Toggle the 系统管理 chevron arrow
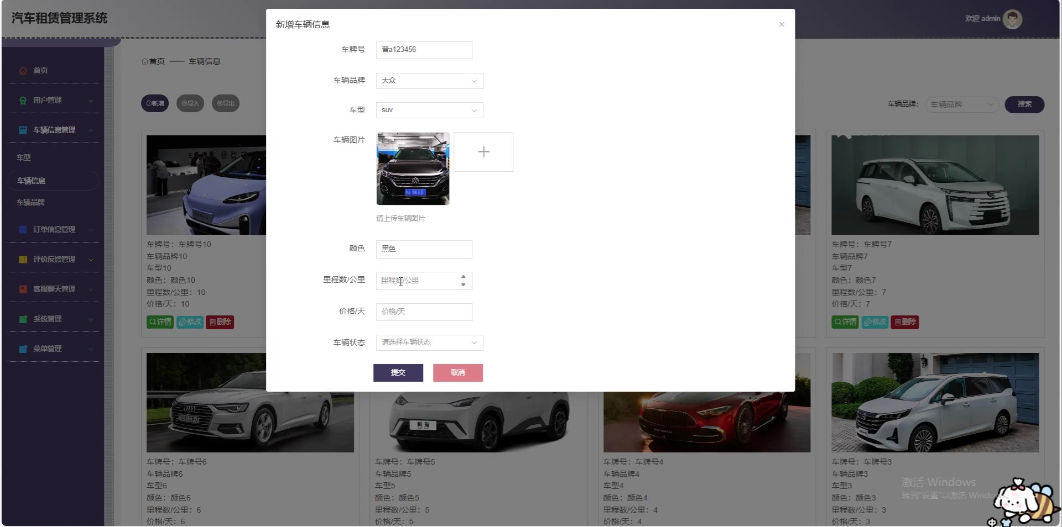This screenshot has height=527, width=1062. tap(91, 319)
